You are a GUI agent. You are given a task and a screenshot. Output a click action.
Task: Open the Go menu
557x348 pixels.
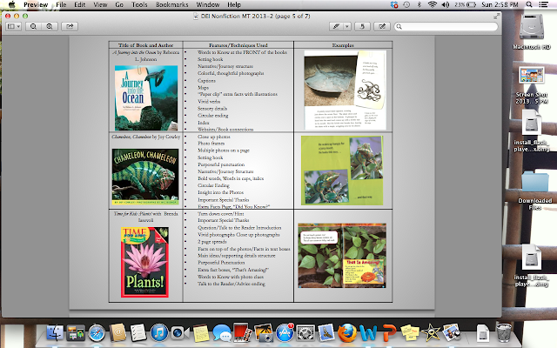pos(119,4)
